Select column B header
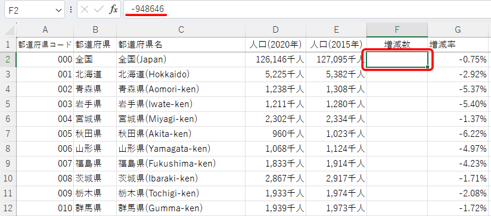This screenshot has height=216, width=491. click(x=95, y=30)
